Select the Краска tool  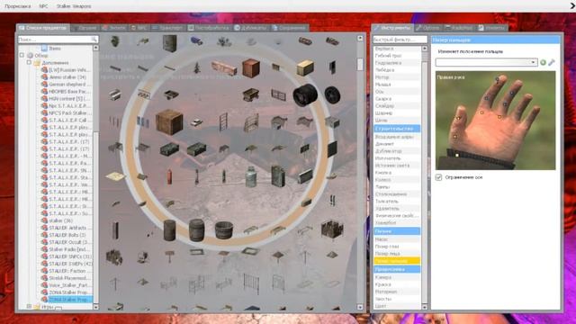tap(397, 284)
